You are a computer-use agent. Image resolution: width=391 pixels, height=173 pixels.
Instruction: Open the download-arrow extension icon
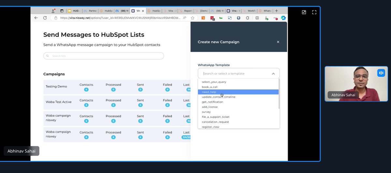[239, 18]
